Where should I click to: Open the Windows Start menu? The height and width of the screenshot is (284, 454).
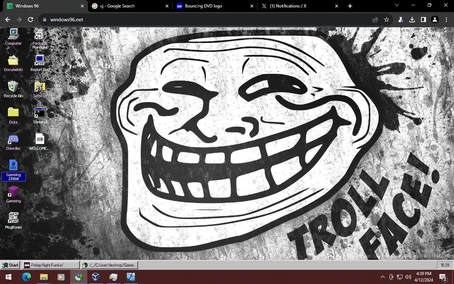click(9, 277)
